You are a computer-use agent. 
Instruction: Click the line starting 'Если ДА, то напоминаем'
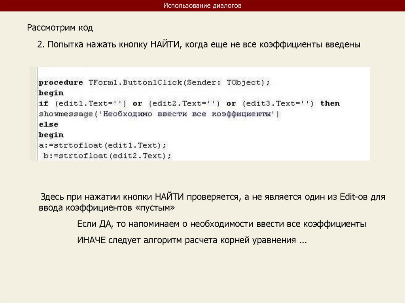click(221, 224)
